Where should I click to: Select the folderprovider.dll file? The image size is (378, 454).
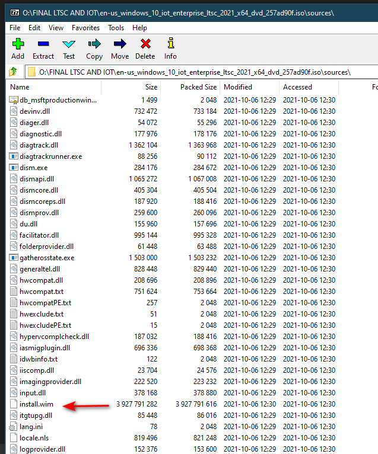[46, 247]
